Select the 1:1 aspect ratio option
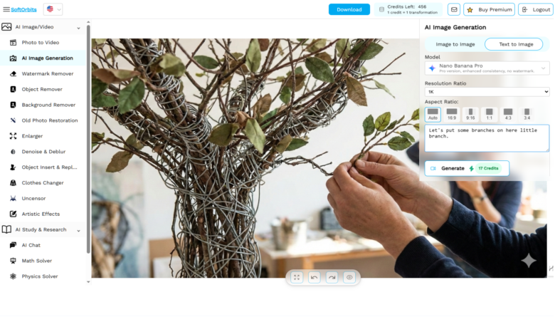 click(x=489, y=115)
